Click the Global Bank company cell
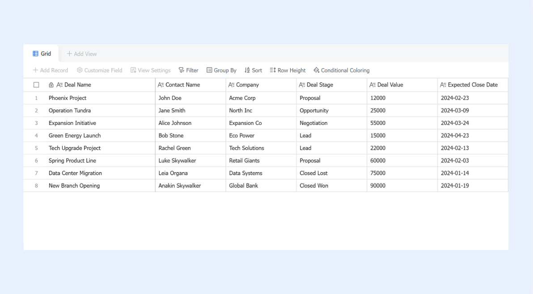This screenshot has height=294, width=533. (x=261, y=186)
